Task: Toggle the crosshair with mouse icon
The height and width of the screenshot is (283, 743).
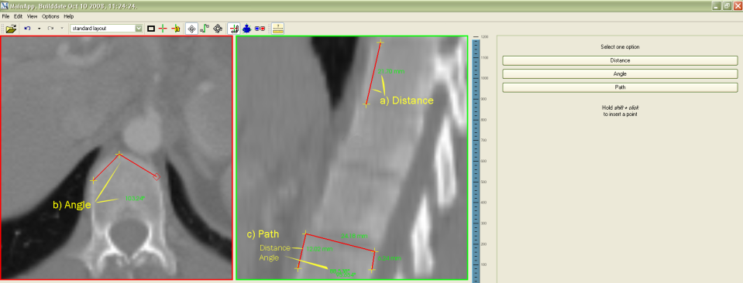Action: [234, 29]
